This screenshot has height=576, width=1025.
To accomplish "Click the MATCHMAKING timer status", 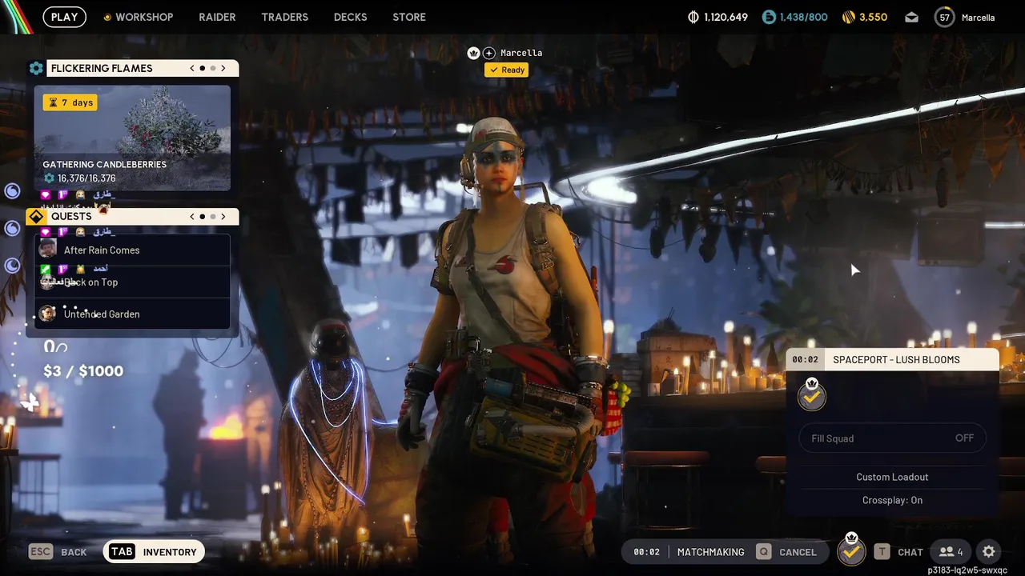I will pyautogui.click(x=689, y=552).
